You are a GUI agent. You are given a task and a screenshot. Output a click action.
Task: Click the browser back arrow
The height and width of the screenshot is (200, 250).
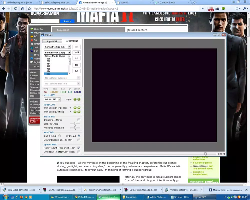(3, 8)
